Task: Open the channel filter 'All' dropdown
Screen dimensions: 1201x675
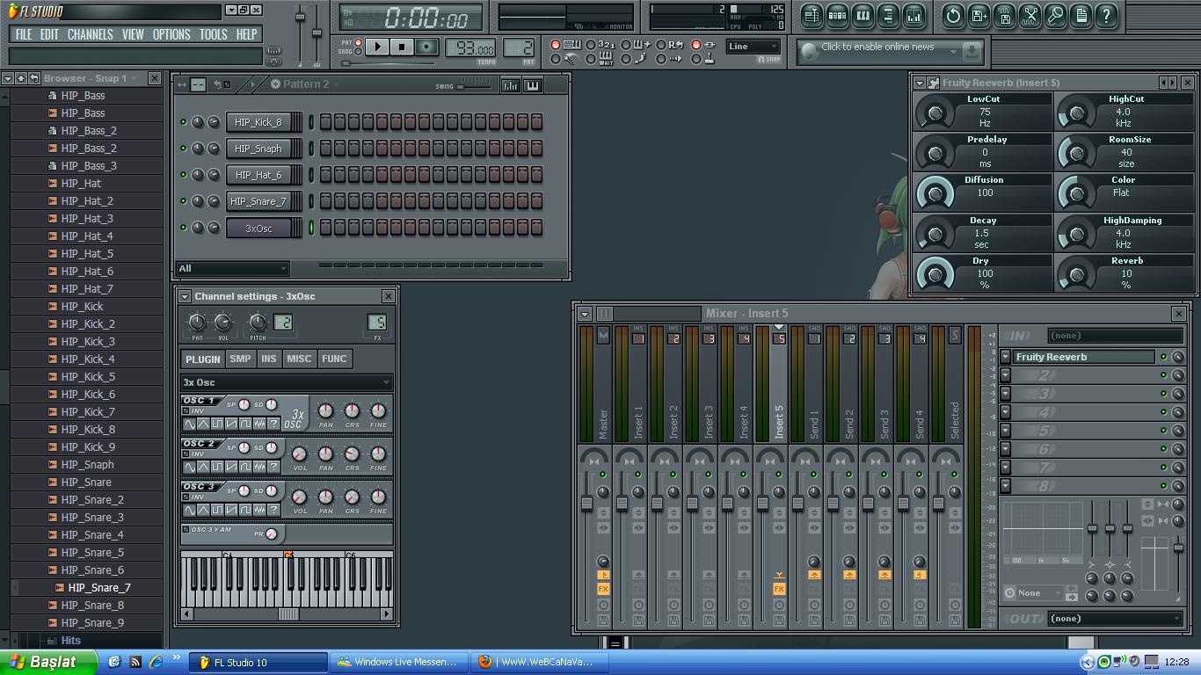Action: 232,268
